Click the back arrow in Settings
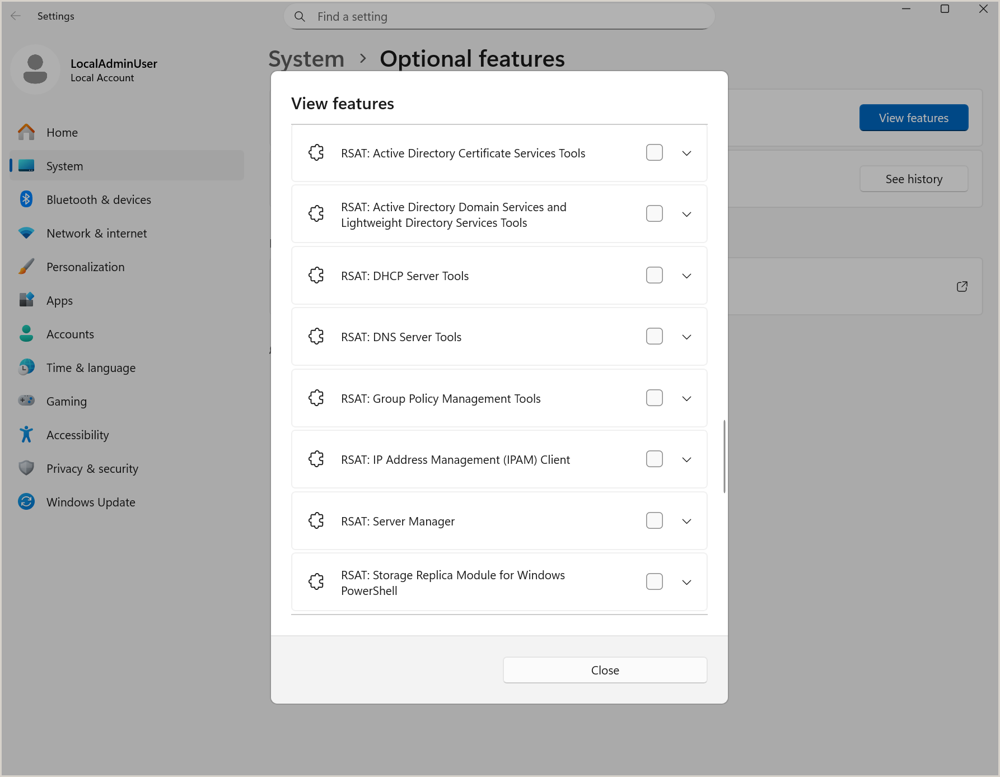This screenshot has width=1000, height=777. [15, 16]
